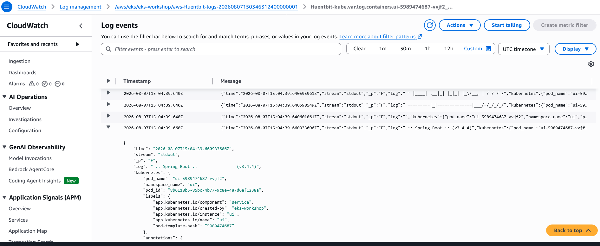Open the Actions dropdown
The height and width of the screenshot is (246, 600).
(460, 25)
